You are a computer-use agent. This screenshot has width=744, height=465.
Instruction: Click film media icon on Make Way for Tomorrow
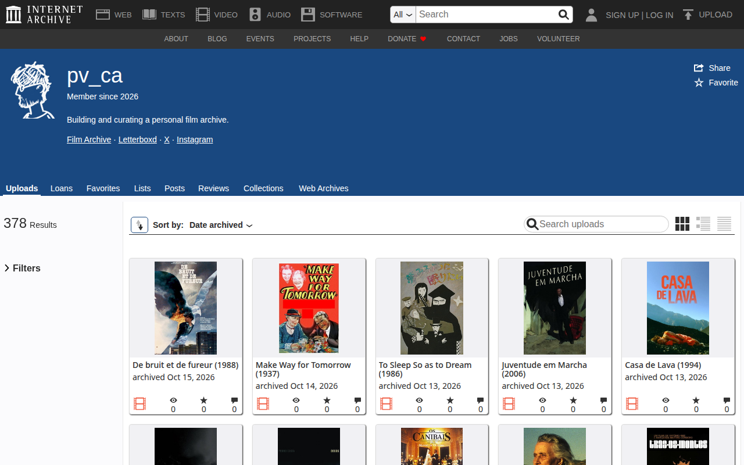coord(263,403)
